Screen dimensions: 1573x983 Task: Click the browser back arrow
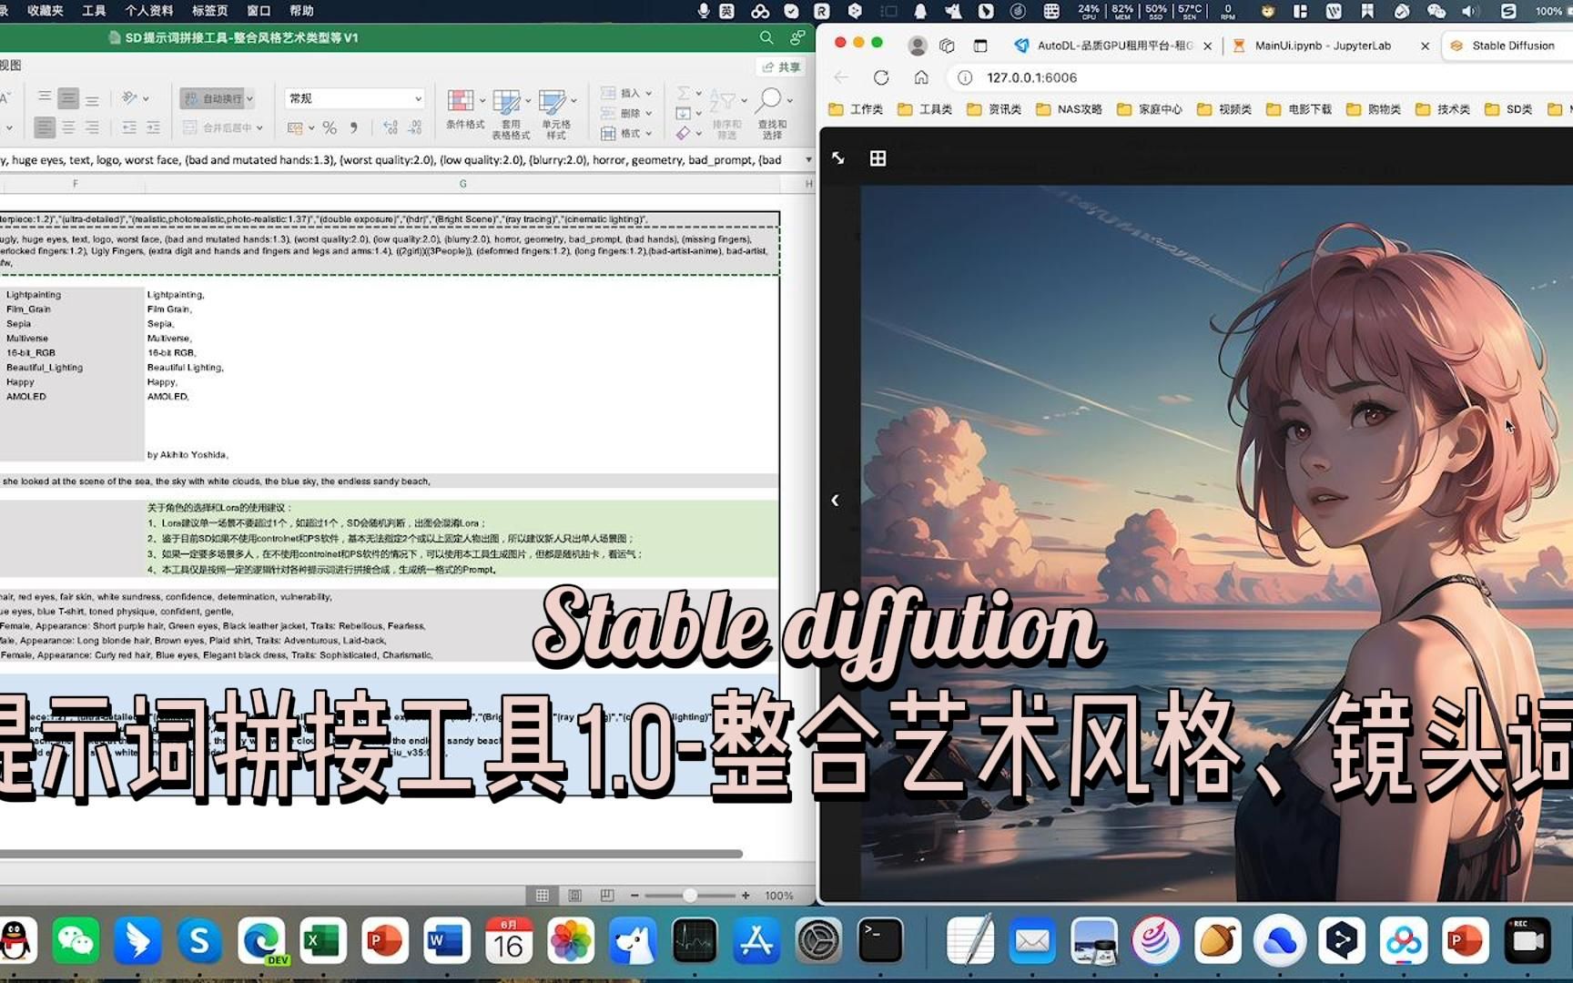(841, 77)
